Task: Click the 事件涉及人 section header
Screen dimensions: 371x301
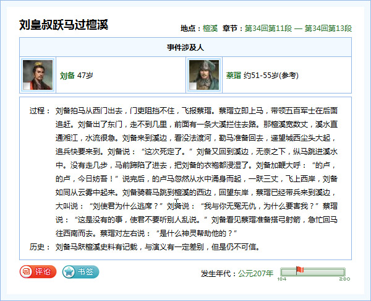Action: (185, 47)
